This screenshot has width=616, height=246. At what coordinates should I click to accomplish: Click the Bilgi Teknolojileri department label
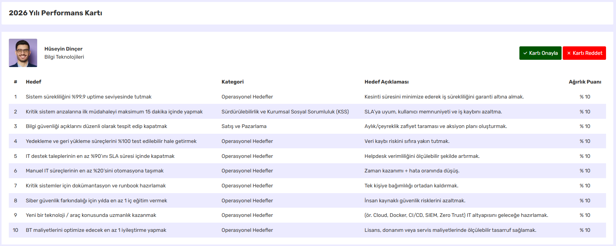[x=64, y=57]
